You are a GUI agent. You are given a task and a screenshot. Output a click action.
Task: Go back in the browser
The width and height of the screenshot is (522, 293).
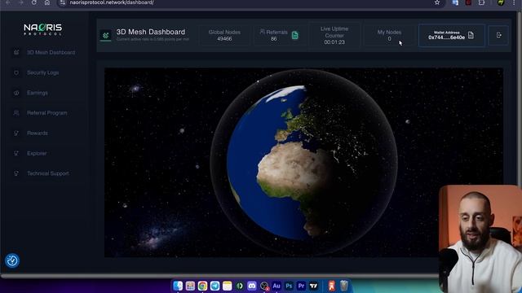(8, 2)
